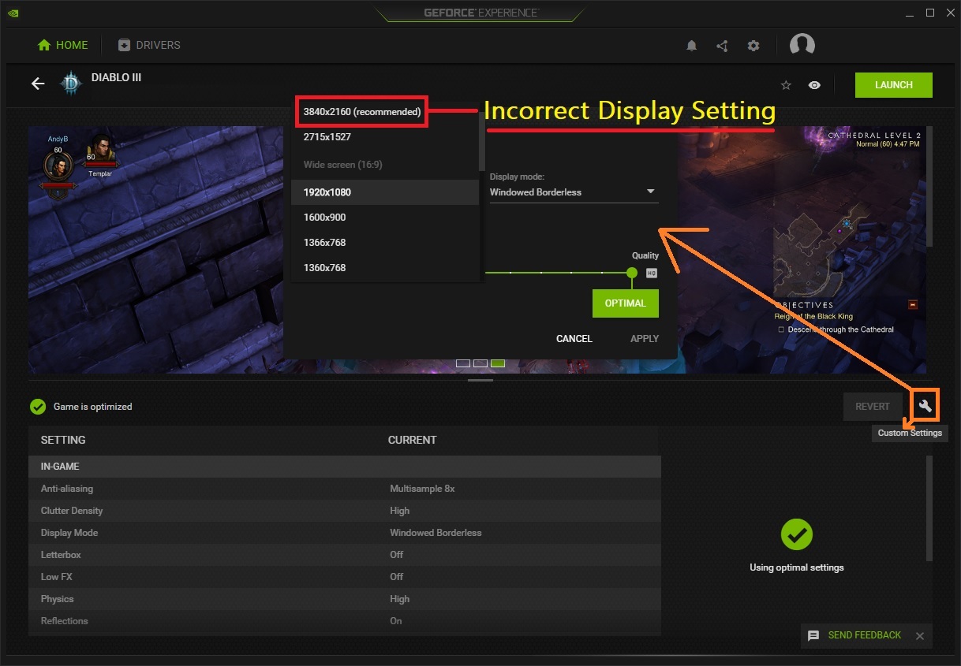Click Using optimal settings checkmark
This screenshot has height=666, width=961.
pyautogui.click(x=797, y=535)
